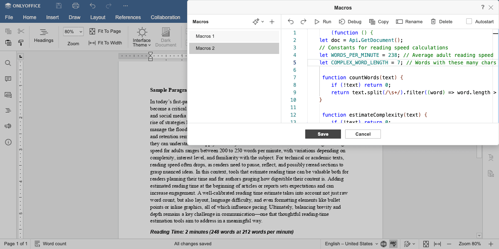Image resolution: width=499 pixels, height=249 pixels.
Task: Run the selected macro
Action: (x=323, y=22)
